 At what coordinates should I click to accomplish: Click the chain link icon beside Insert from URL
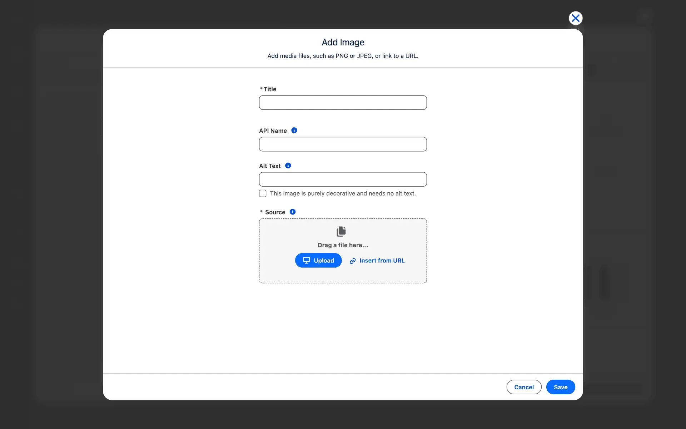(353, 261)
